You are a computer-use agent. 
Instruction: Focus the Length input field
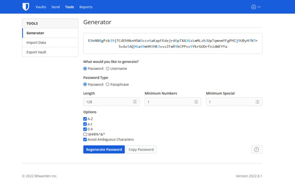(112, 102)
